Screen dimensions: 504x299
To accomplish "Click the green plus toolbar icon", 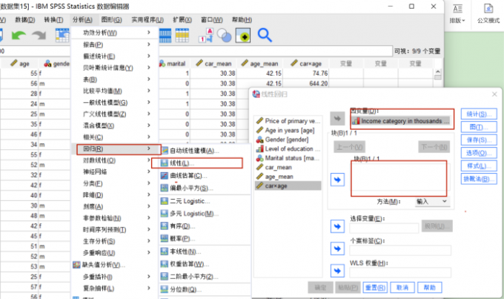I will click(243, 35).
